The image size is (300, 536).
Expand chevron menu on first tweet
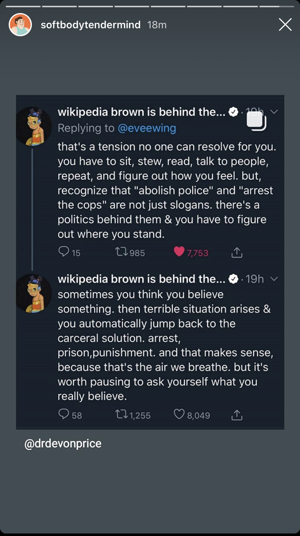coord(274,112)
